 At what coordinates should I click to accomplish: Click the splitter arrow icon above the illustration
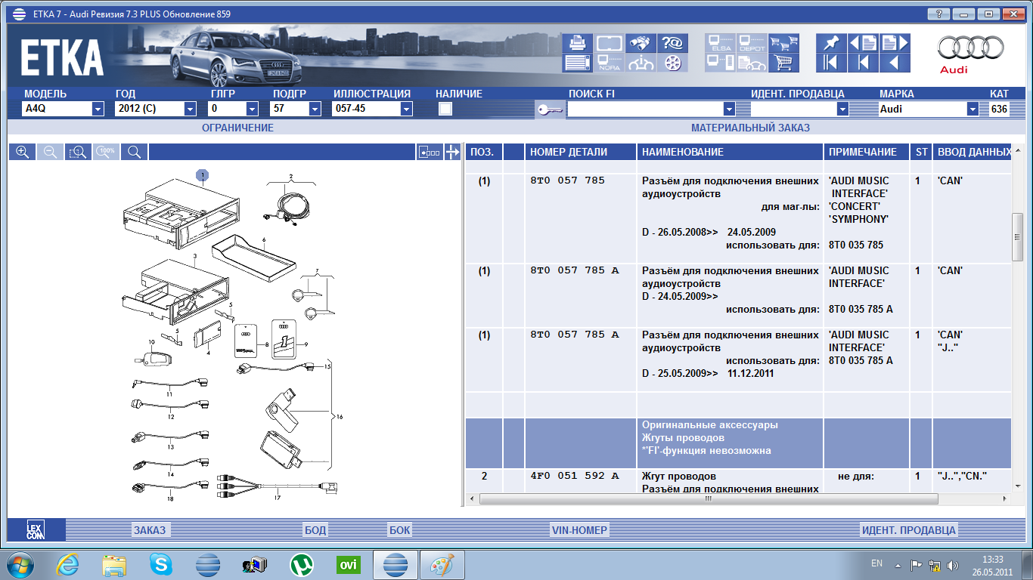point(452,152)
